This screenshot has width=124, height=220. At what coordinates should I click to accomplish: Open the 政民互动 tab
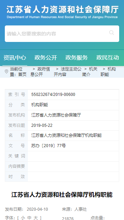pyautogui.click(x=107, y=58)
